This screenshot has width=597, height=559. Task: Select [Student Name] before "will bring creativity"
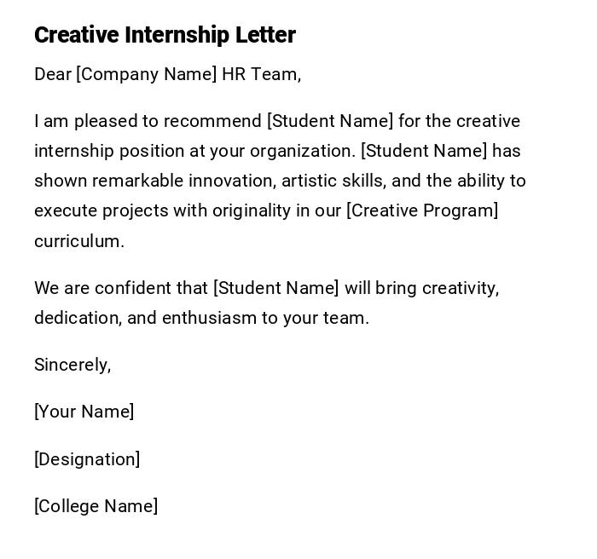tap(275, 288)
